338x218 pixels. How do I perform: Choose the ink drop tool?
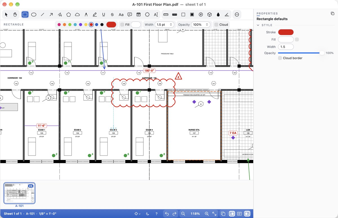click(x=218, y=15)
